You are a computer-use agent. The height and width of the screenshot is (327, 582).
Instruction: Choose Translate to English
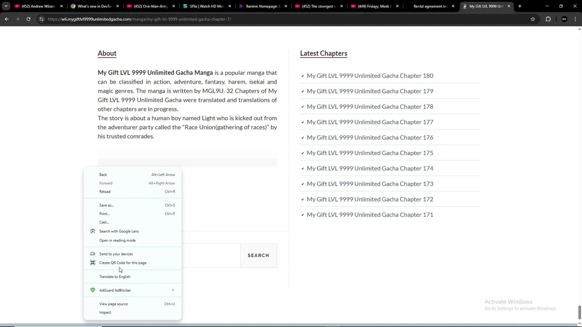tap(132, 277)
